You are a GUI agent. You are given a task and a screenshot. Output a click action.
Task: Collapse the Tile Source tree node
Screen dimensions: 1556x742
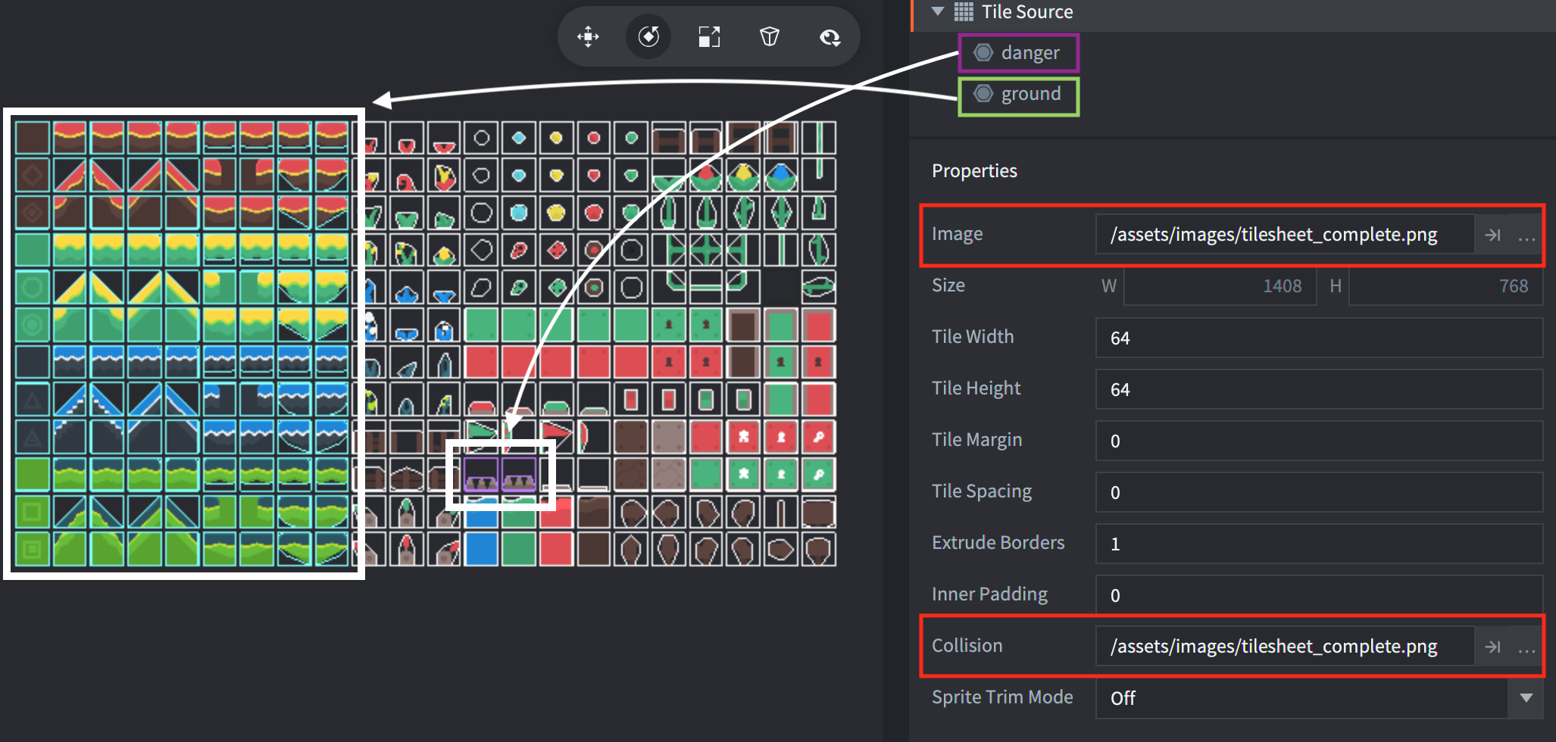[938, 11]
